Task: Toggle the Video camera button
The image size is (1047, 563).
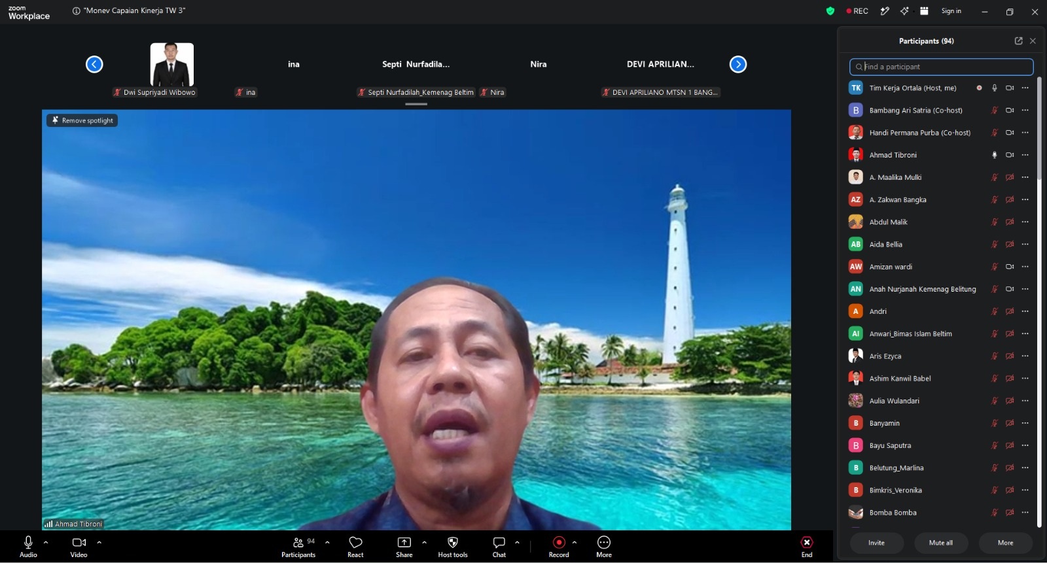Action: 79,547
